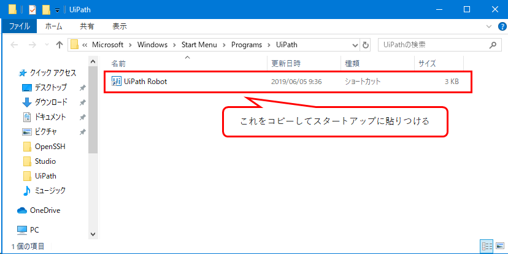
Task: Open ピクチャ in navigation pane
Action: (45, 132)
